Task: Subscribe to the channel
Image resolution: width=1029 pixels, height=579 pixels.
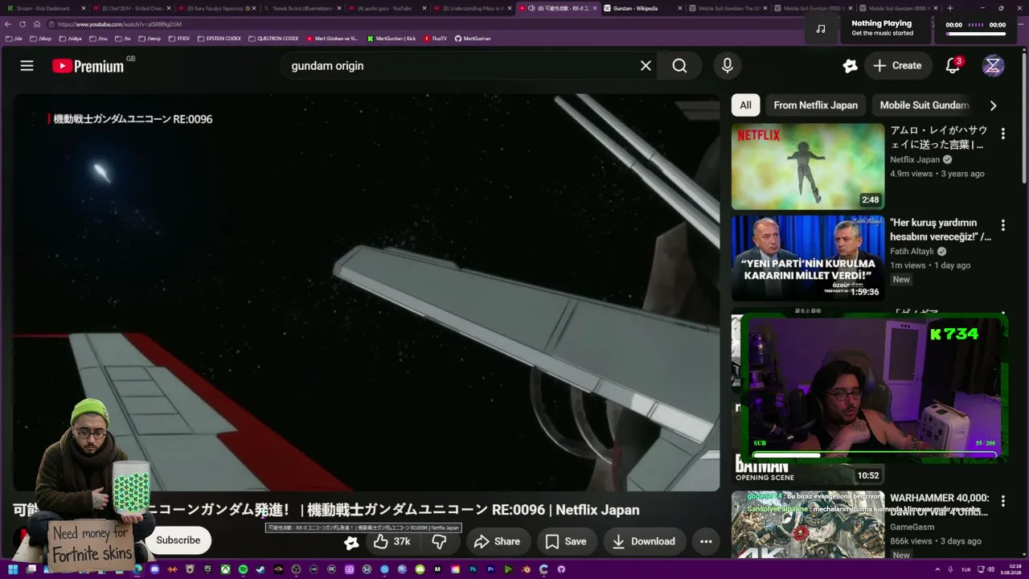Action: point(178,540)
